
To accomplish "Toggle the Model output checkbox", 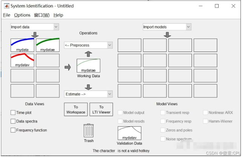I will click(120, 112).
